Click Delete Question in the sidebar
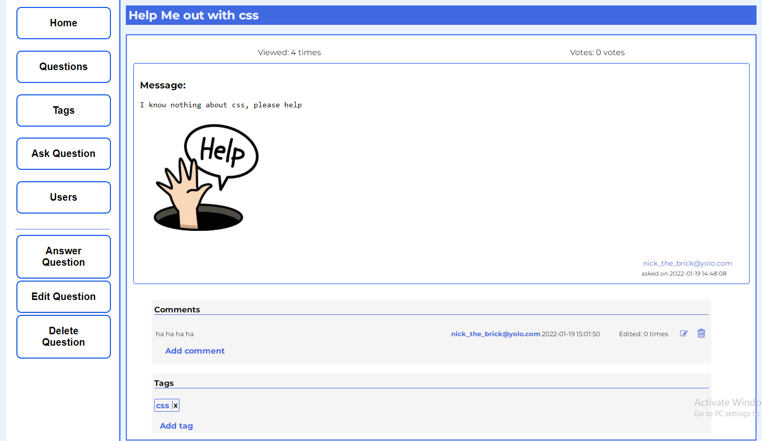Viewport: 762px width, 441px height. click(x=63, y=336)
